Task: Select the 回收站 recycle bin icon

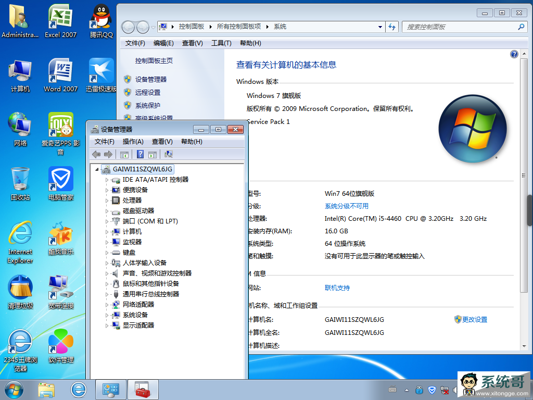Action: 20,183
